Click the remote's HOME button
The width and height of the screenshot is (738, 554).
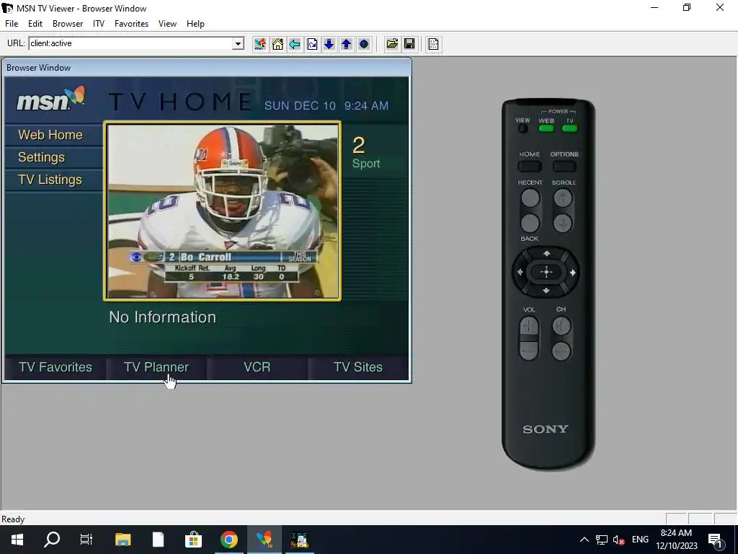[x=530, y=166]
